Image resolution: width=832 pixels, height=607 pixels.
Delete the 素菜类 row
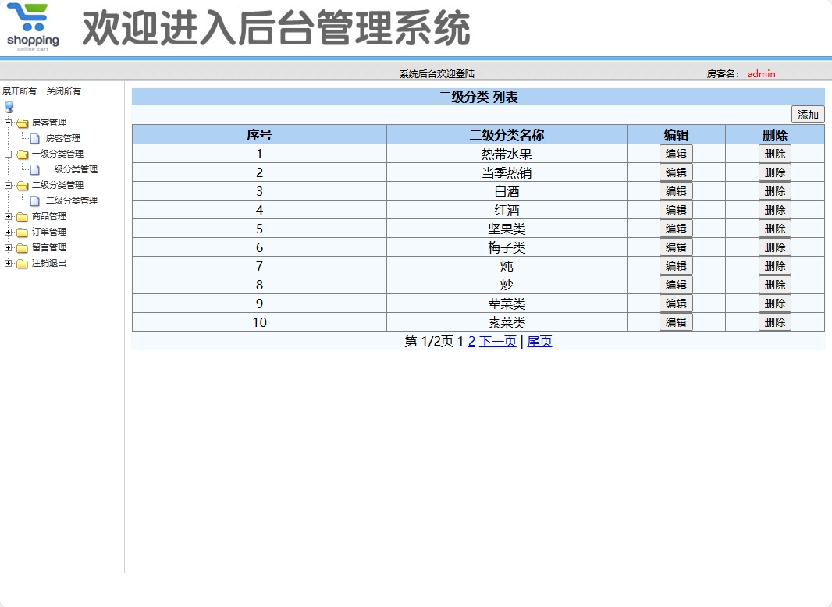(775, 322)
